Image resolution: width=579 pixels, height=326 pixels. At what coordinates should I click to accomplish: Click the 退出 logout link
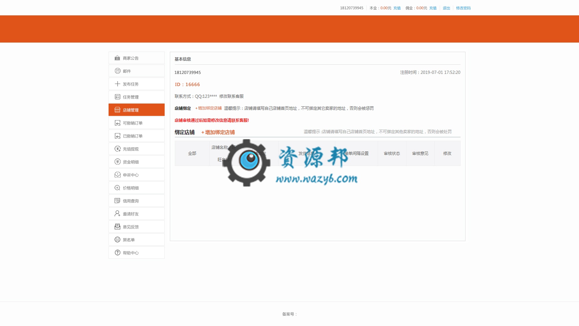point(446,8)
